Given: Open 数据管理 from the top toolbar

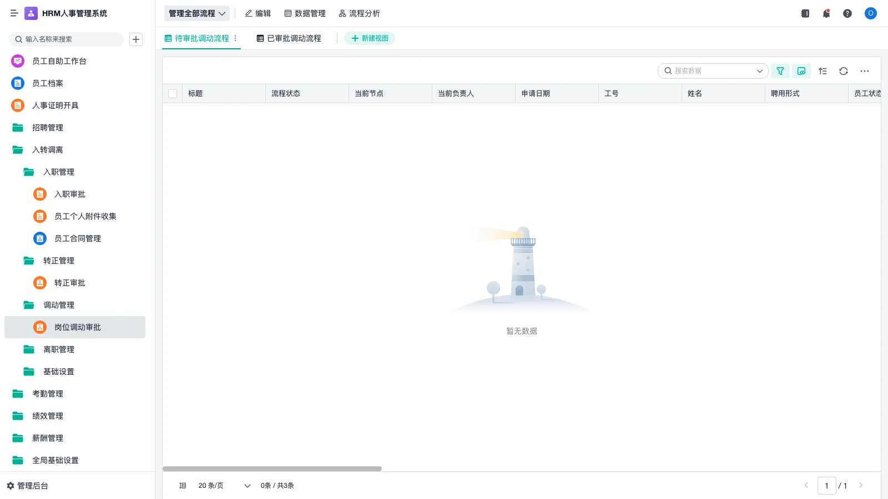Looking at the screenshot, I should tap(306, 13).
